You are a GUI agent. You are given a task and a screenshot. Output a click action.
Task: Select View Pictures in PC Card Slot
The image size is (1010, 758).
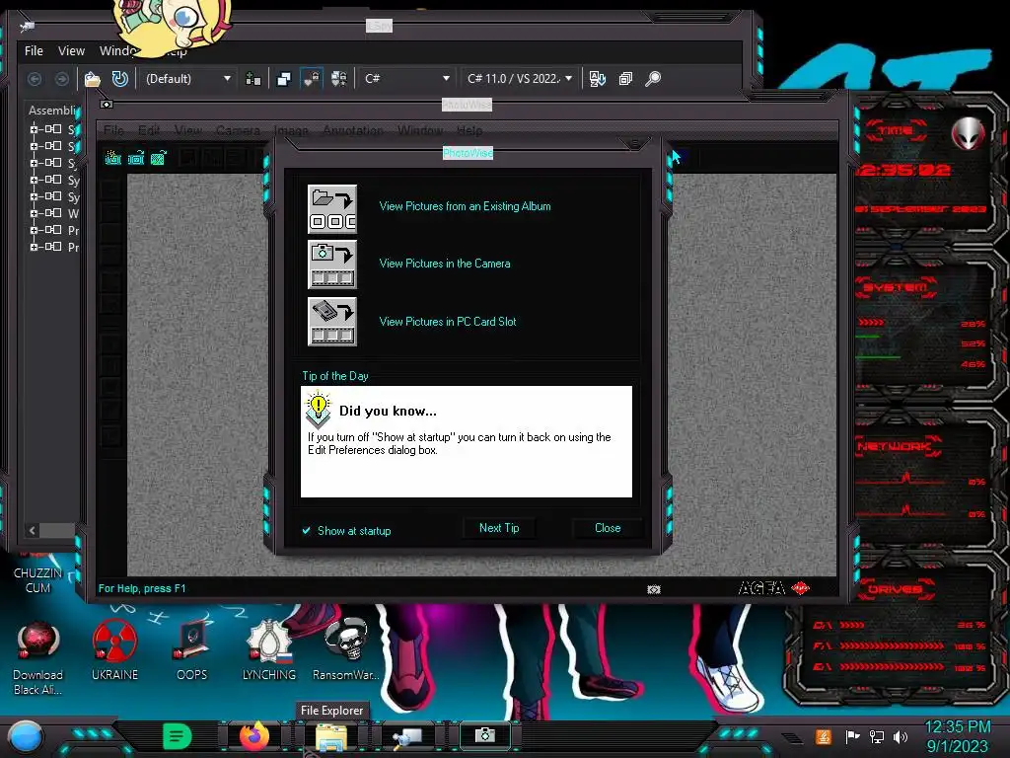pyautogui.click(x=448, y=322)
